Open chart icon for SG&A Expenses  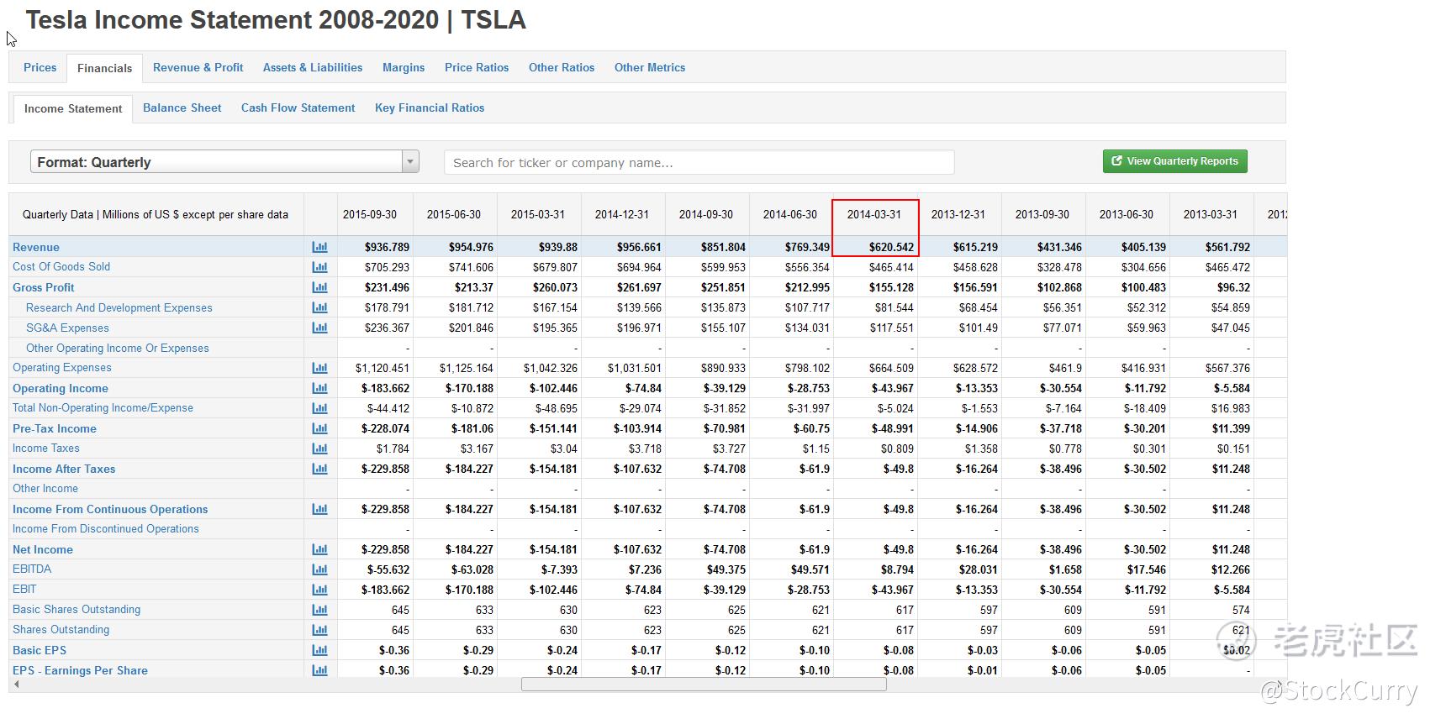(x=319, y=328)
